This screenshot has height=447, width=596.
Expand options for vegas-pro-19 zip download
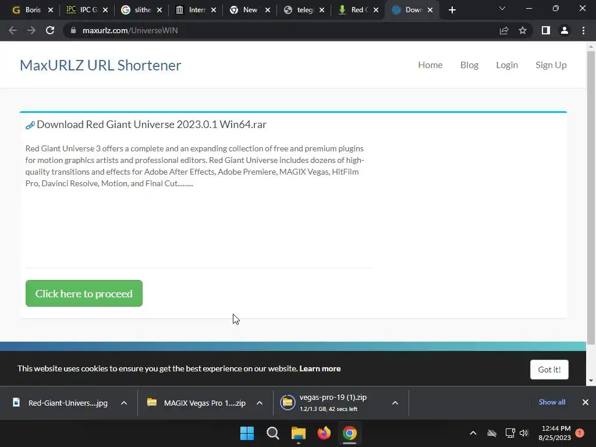click(395, 403)
